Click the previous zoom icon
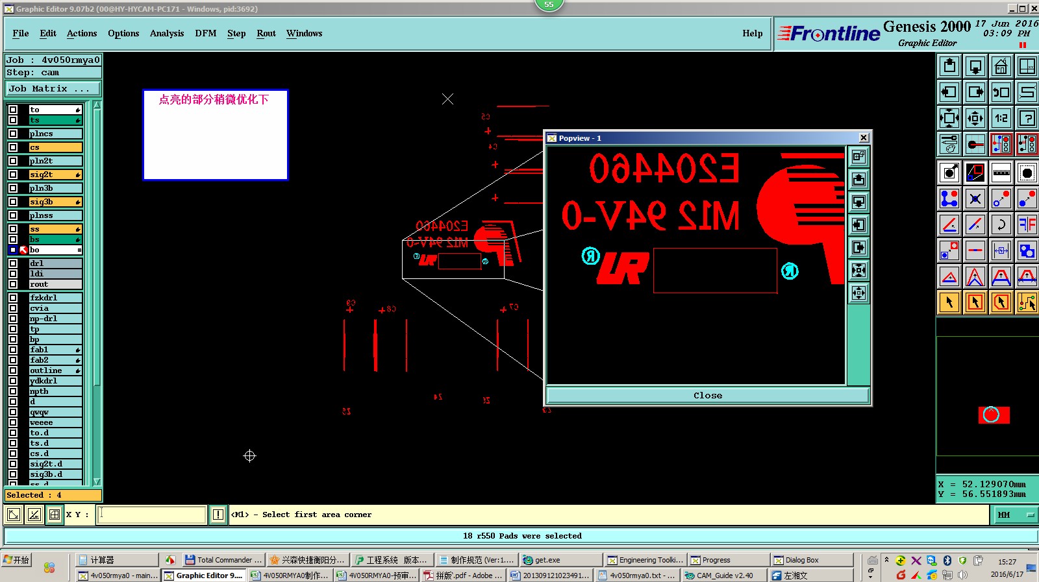Viewport: 1039px width, 582px height. [x=1001, y=92]
